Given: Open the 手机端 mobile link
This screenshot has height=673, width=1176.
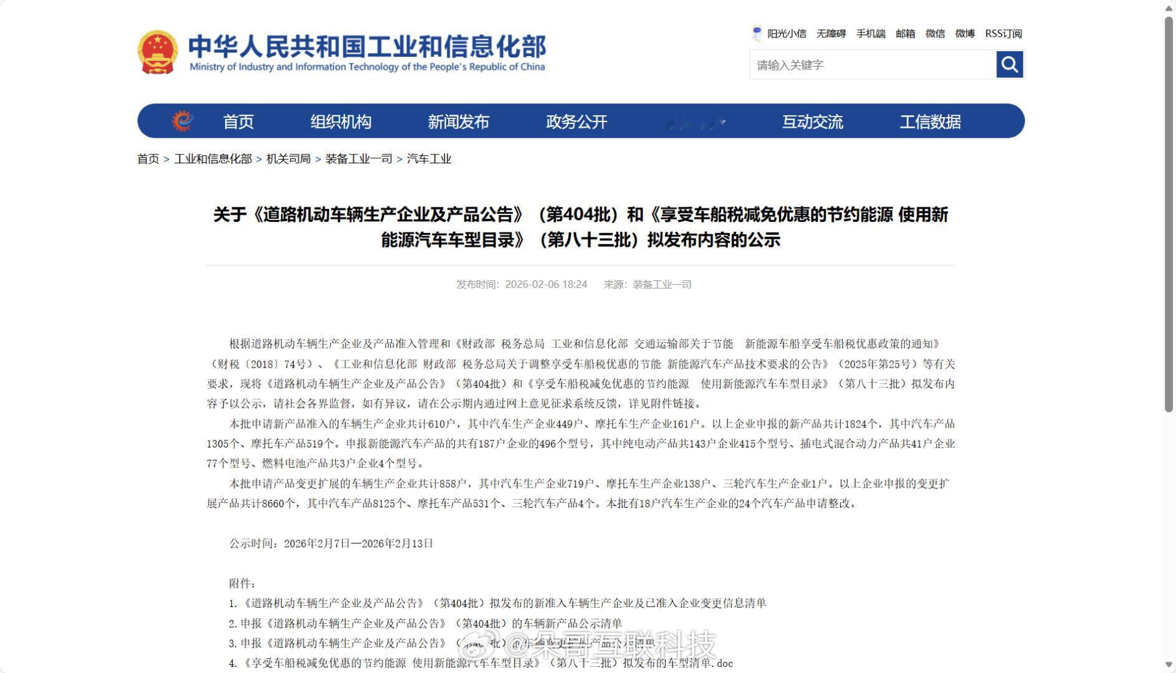Looking at the screenshot, I should [x=871, y=34].
